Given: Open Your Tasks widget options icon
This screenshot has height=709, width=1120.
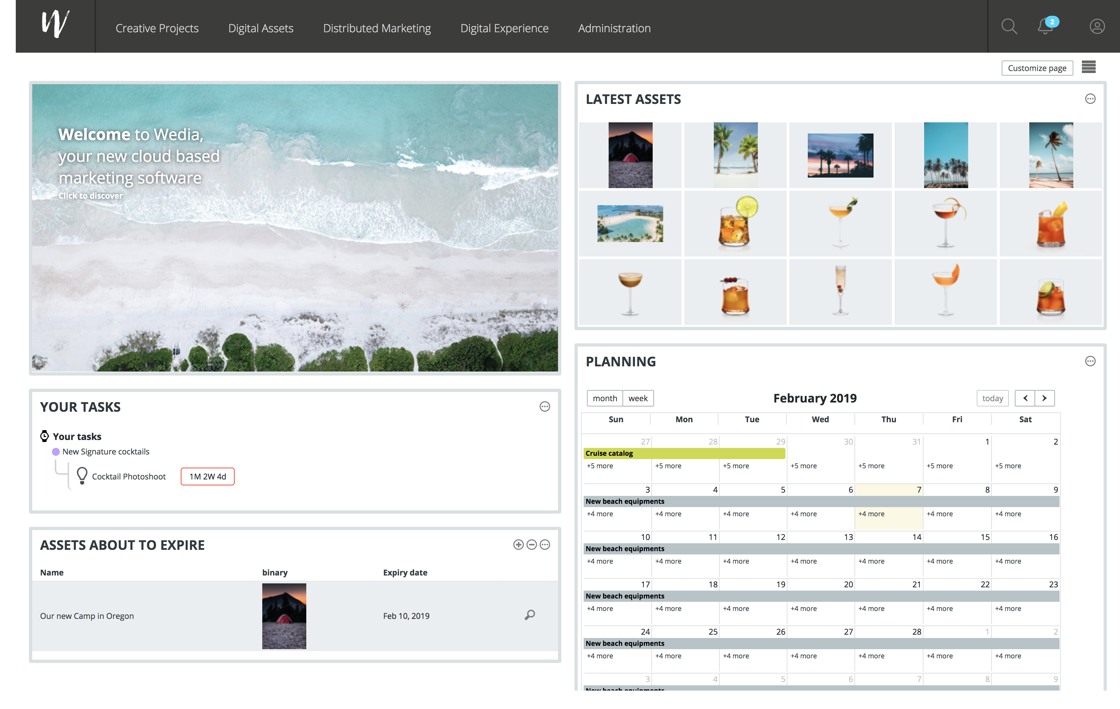Looking at the screenshot, I should coord(545,406).
